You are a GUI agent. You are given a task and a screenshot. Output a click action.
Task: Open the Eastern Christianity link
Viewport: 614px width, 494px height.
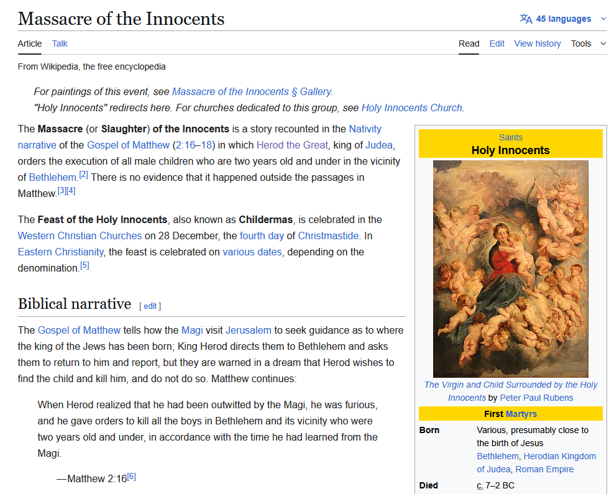click(x=60, y=252)
